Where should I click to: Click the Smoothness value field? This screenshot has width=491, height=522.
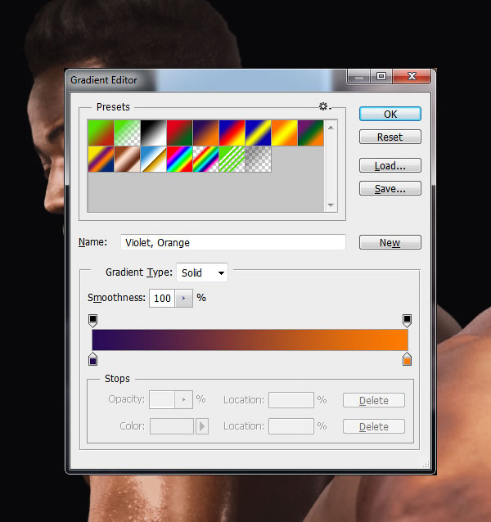(x=162, y=298)
